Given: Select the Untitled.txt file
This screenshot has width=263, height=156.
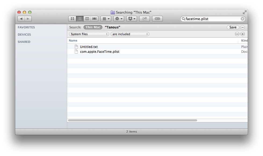Looking at the screenshot, I should [x=89, y=47].
